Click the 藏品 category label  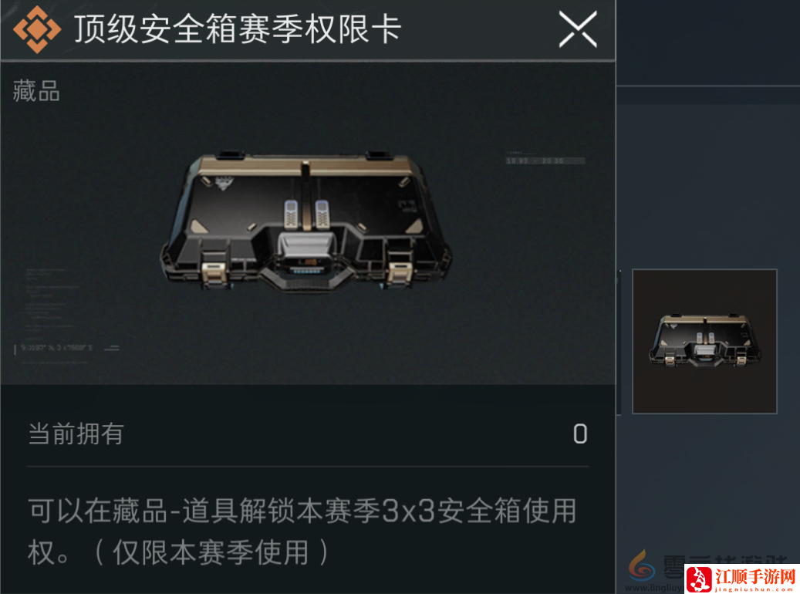pos(36,91)
